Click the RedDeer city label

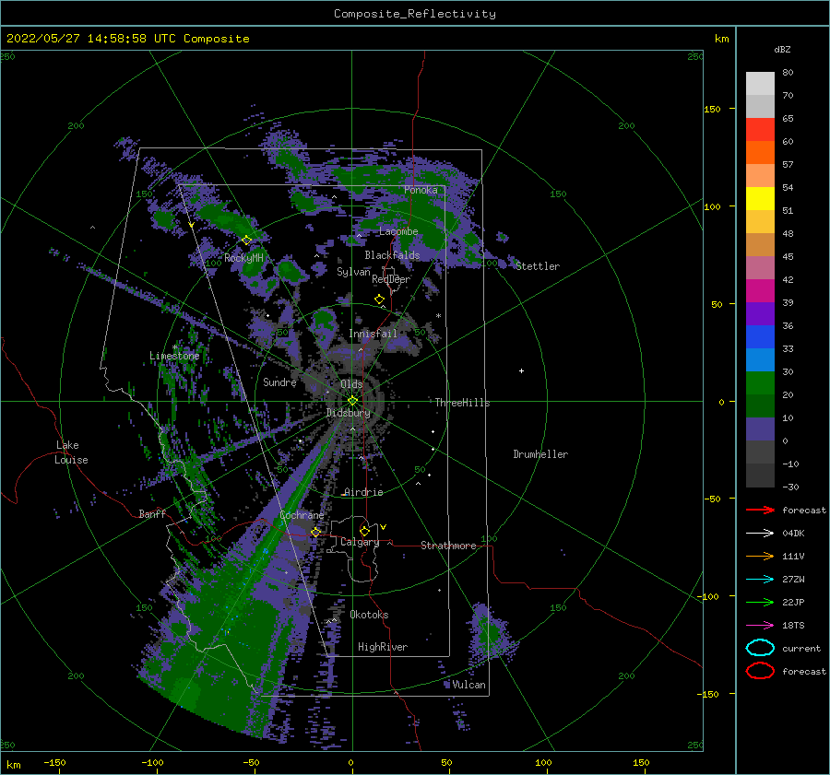click(x=391, y=279)
